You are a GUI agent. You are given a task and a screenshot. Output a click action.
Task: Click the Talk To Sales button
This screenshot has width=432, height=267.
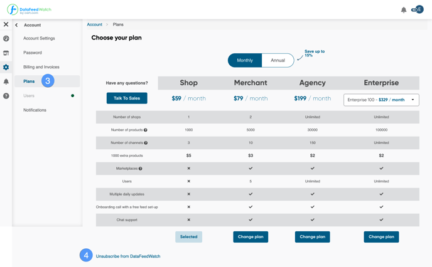127,98
